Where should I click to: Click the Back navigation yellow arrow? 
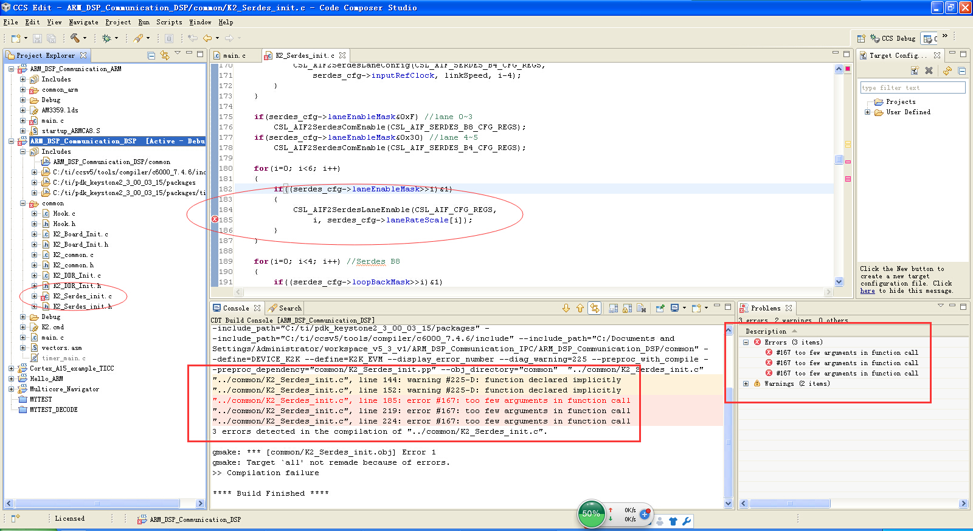click(207, 38)
